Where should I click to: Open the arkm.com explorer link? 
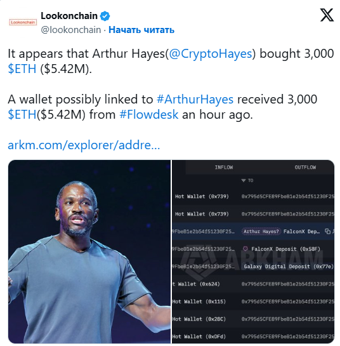tap(84, 145)
